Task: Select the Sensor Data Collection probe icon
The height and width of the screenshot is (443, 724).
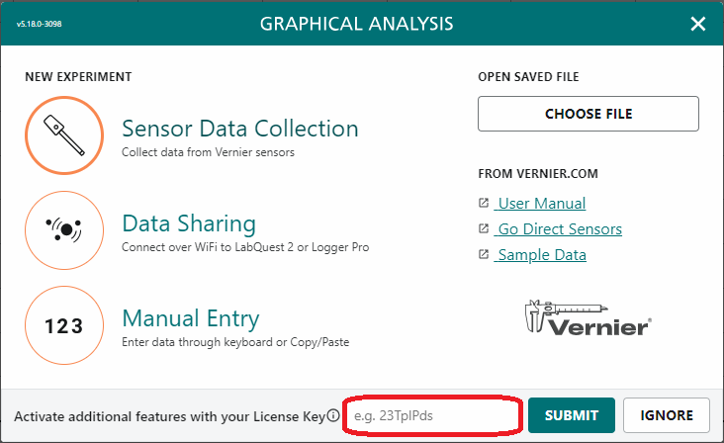Action: (64, 135)
